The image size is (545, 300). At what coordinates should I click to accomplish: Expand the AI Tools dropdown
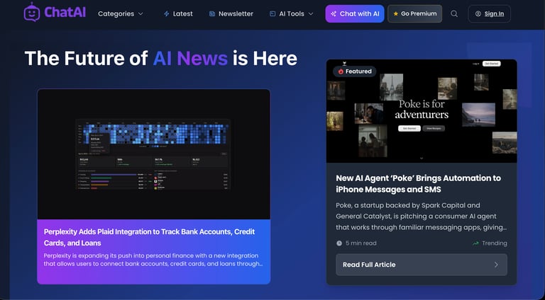click(x=291, y=14)
